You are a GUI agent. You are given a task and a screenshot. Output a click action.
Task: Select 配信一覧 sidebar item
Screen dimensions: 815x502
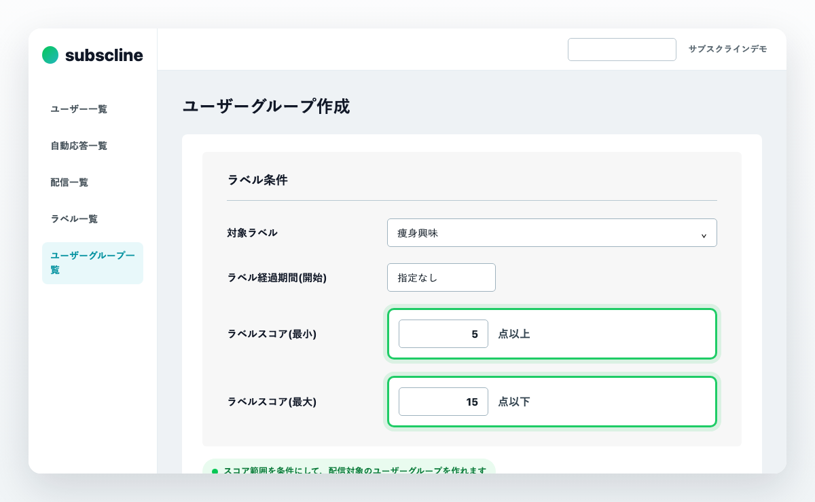click(69, 182)
